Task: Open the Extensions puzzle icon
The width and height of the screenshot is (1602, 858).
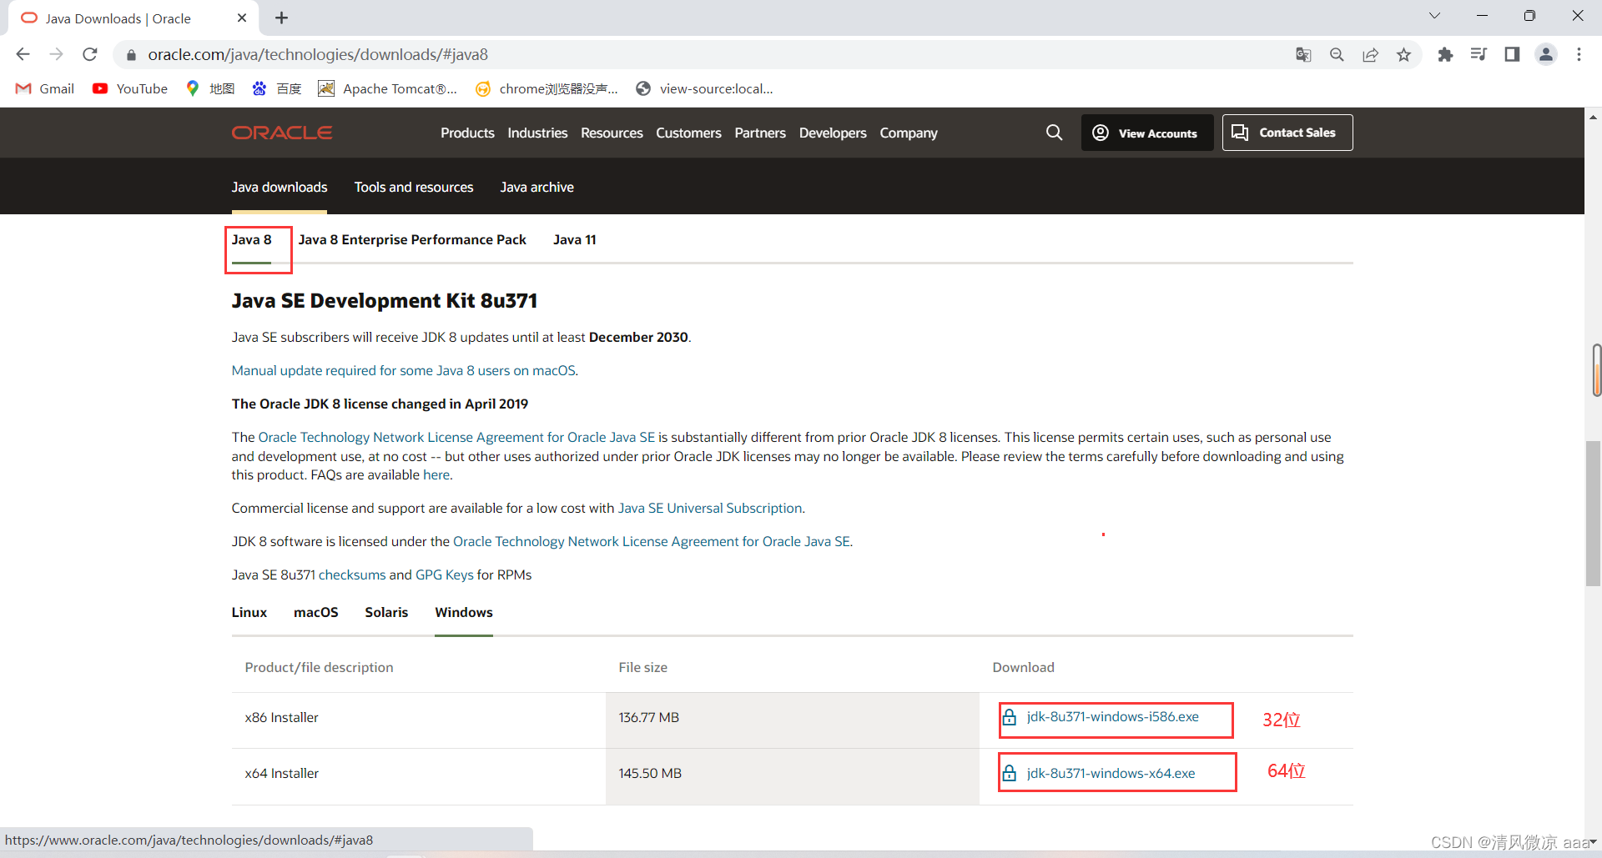Action: click(x=1445, y=54)
